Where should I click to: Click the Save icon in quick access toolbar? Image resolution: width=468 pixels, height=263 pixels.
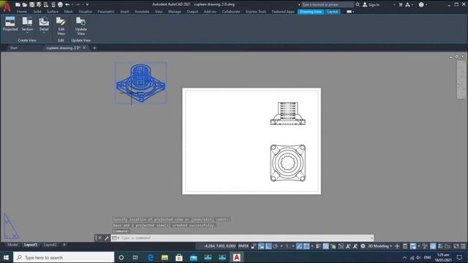(31, 4)
